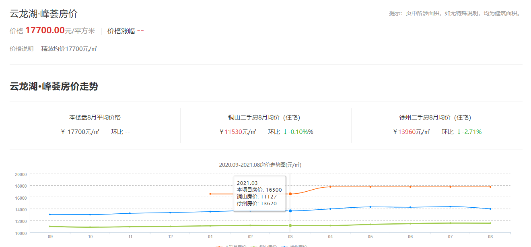Click the tooltip line 本项目房价: 16500
Viewport: 531px width, 247px height.
[x=259, y=190]
